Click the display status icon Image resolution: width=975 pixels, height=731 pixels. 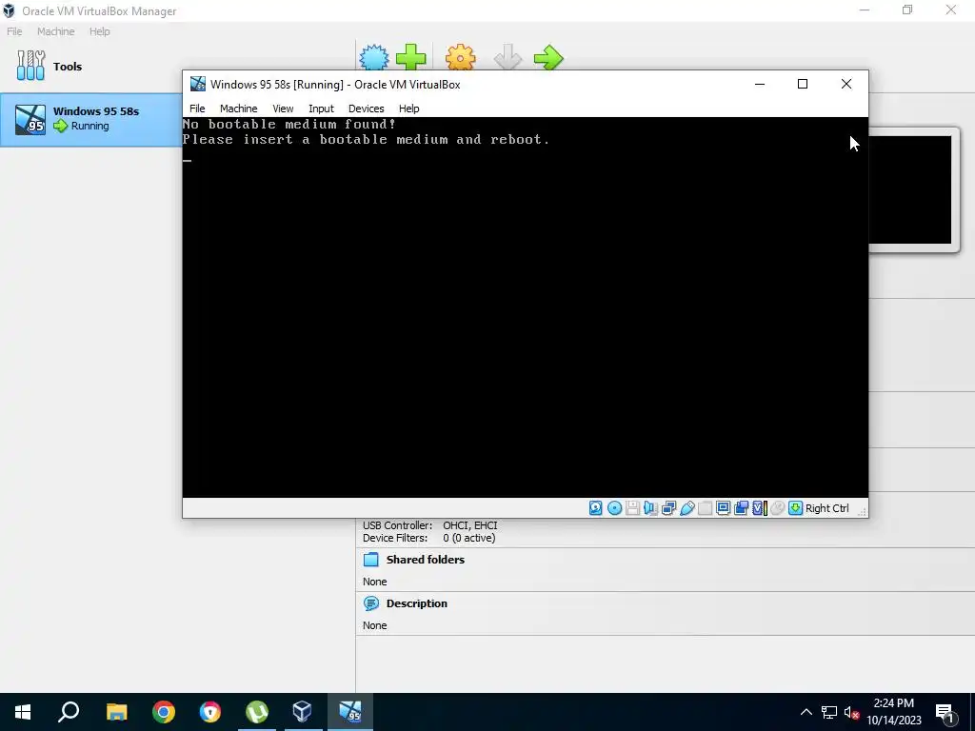pyautogui.click(x=724, y=508)
